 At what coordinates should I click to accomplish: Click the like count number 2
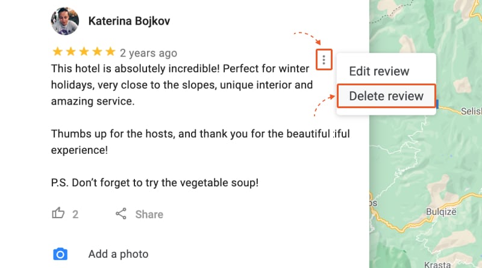(x=75, y=214)
